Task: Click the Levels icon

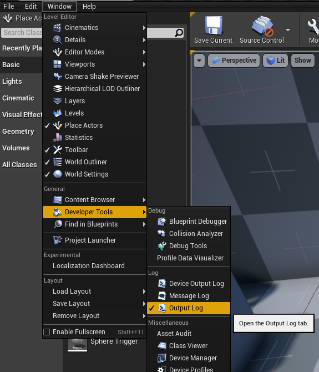Action: click(57, 113)
